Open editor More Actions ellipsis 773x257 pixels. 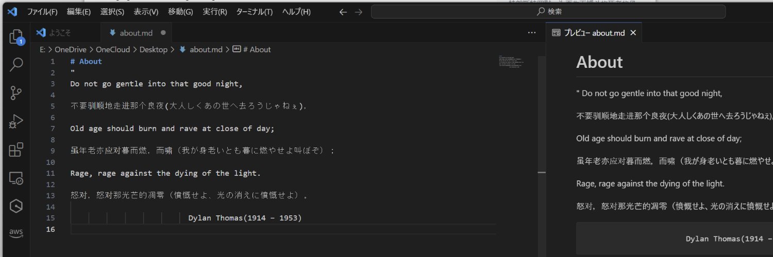click(x=532, y=32)
